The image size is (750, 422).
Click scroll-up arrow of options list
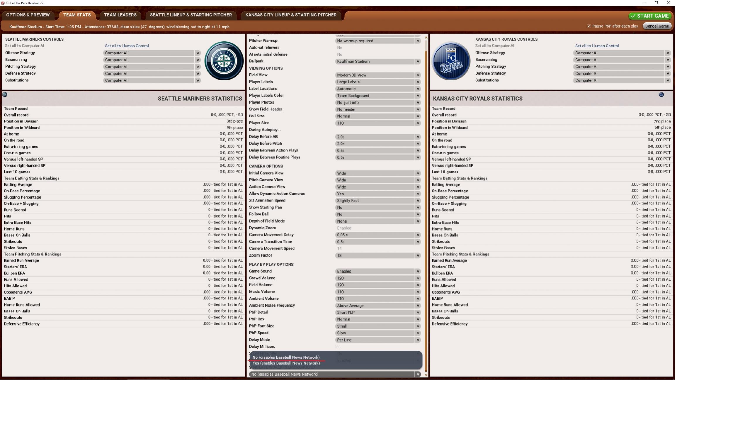pos(426,38)
